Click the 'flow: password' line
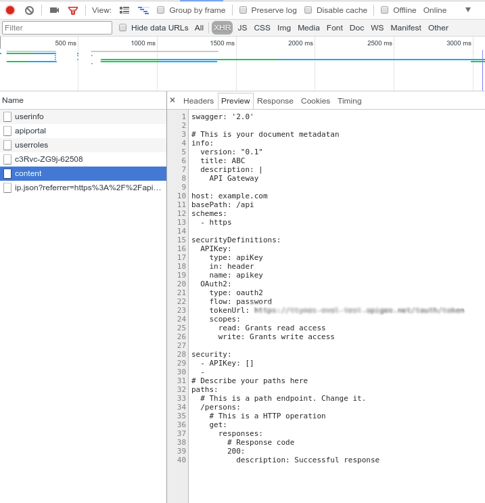The width and height of the screenshot is (485, 503). [x=240, y=301]
